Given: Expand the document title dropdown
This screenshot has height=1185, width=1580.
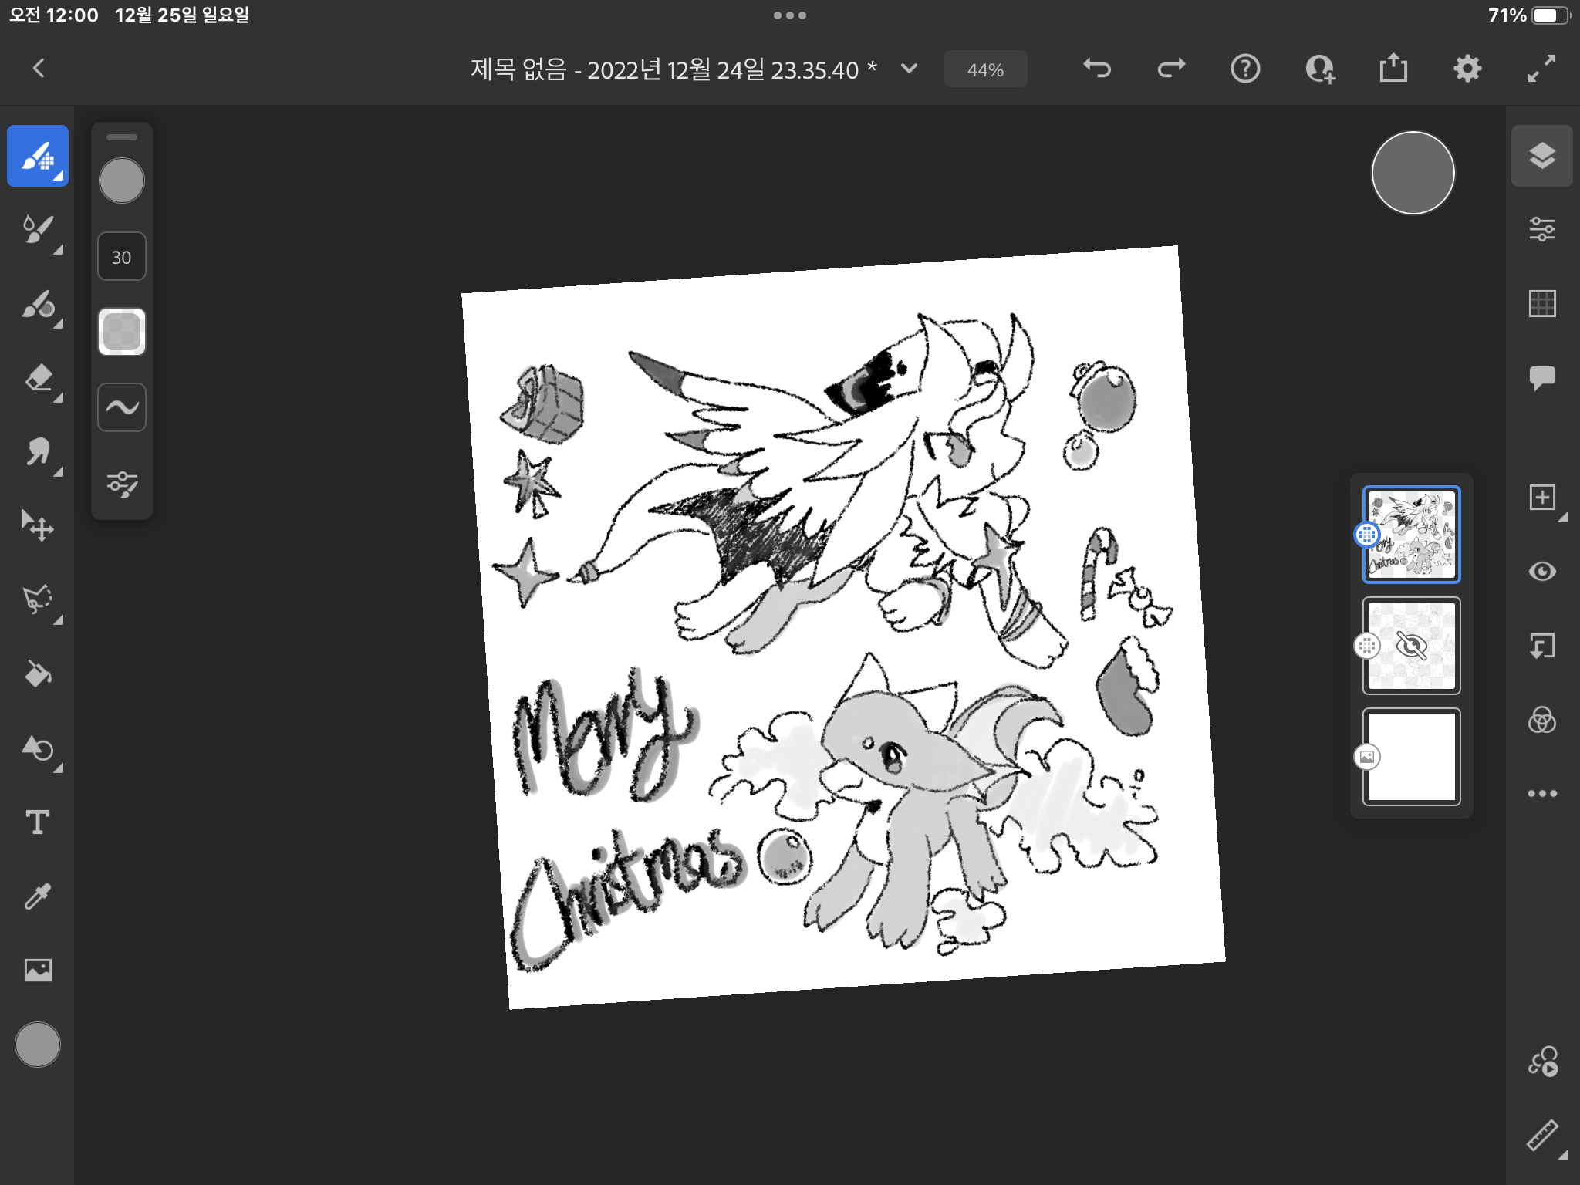Looking at the screenshot, I should tap(910, 69).
